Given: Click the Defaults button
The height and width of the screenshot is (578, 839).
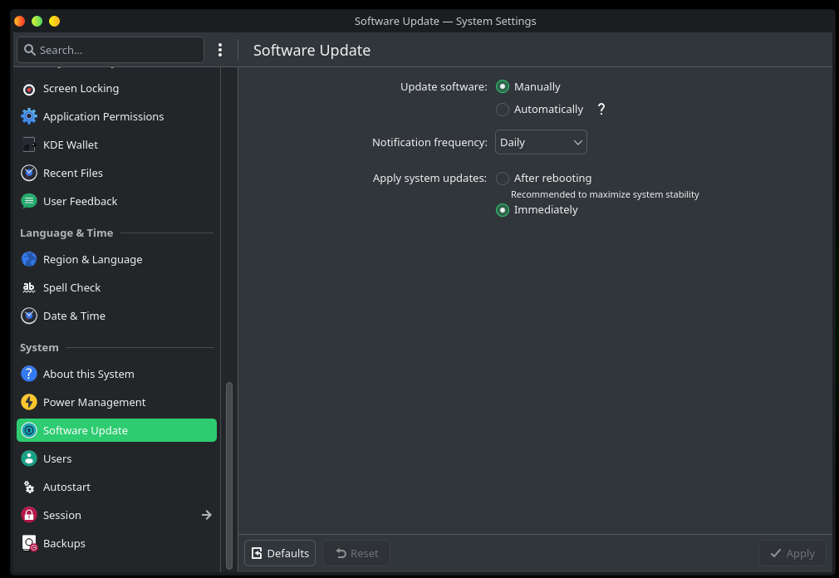Looking at the screenshot, I should tap(280, 553).
